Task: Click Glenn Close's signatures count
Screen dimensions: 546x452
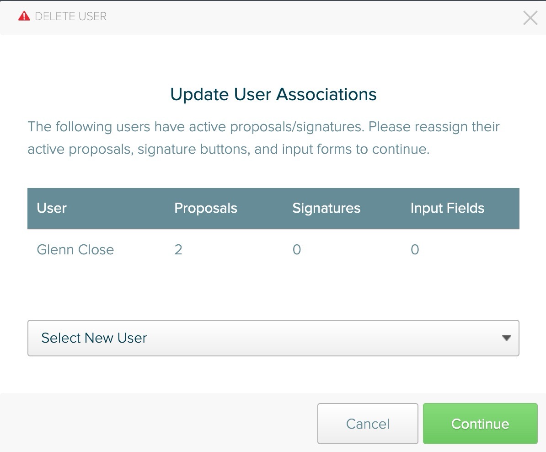Action: click(297, 249)
